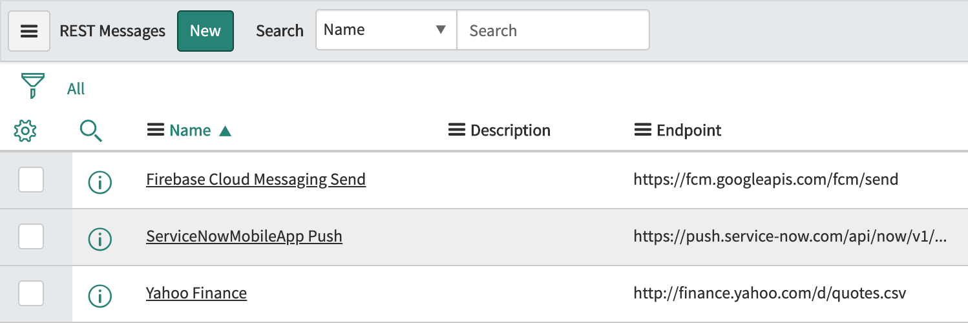Click the All filter breadcrumb

point(76,89)
